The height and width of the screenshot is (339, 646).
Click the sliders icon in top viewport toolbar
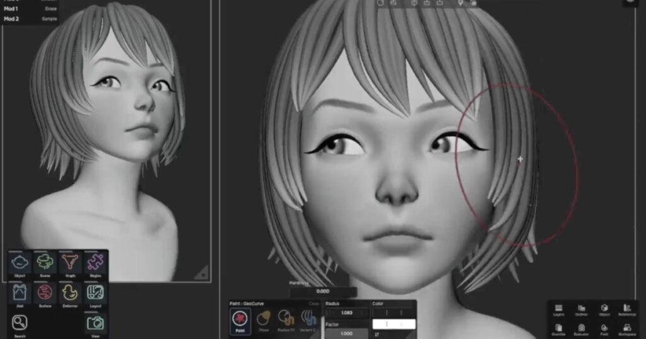(x=394, y=3)
